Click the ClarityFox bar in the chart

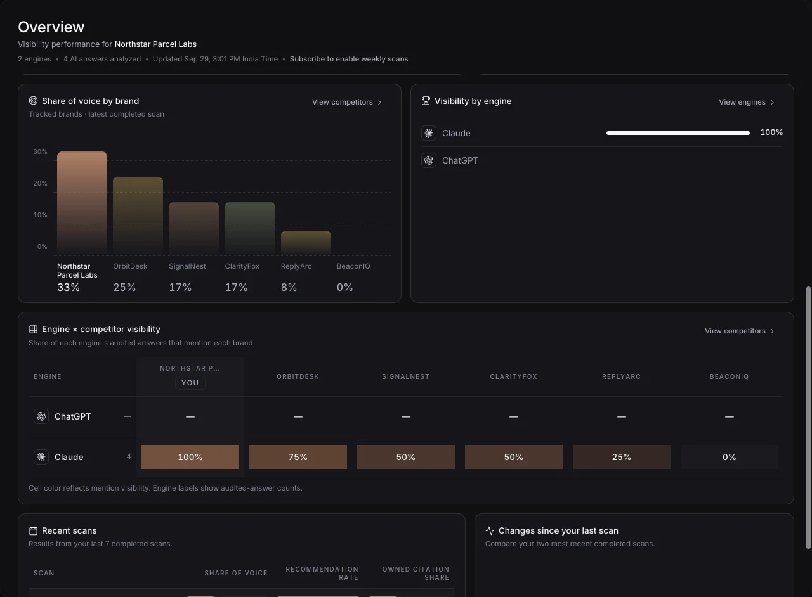coord(250,228)
